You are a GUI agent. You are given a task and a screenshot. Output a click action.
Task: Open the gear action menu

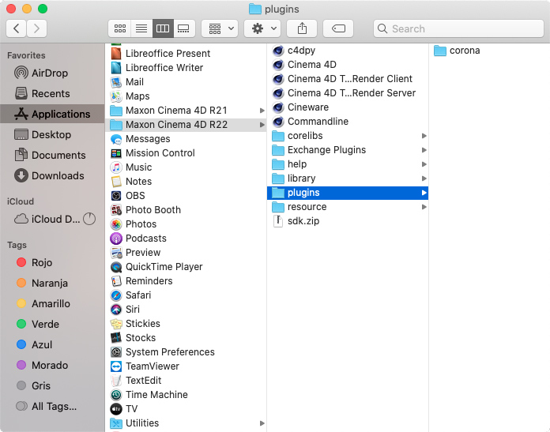tap(262, 28)
